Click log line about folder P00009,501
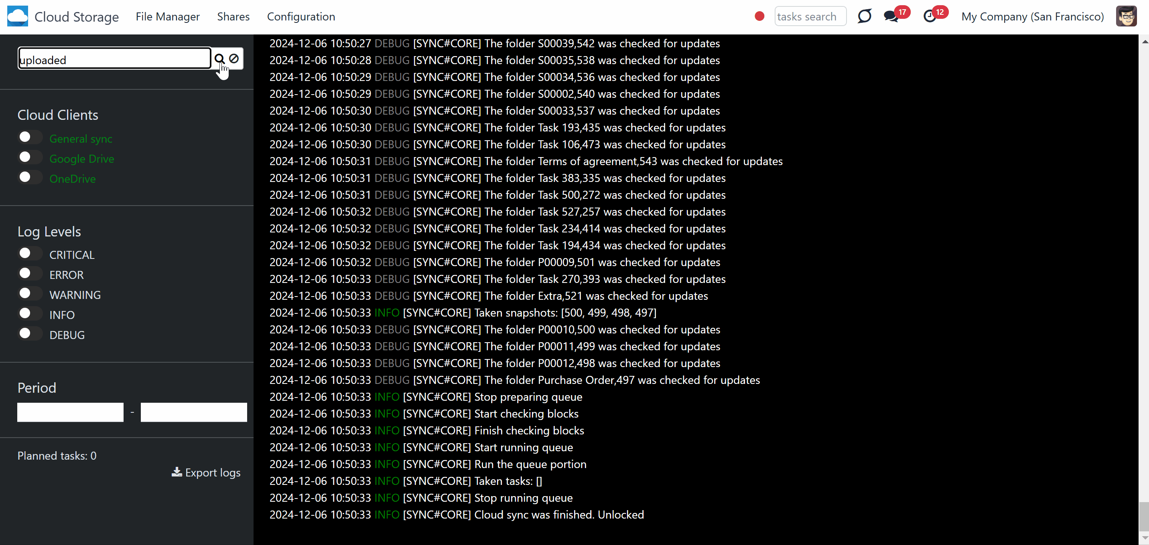This screenshot has width=1149, height=545. pos(495,262)
